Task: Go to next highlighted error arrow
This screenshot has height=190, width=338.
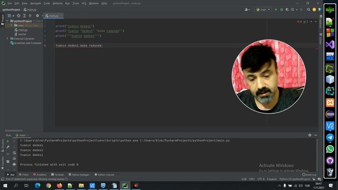Action: click(316, 22)
